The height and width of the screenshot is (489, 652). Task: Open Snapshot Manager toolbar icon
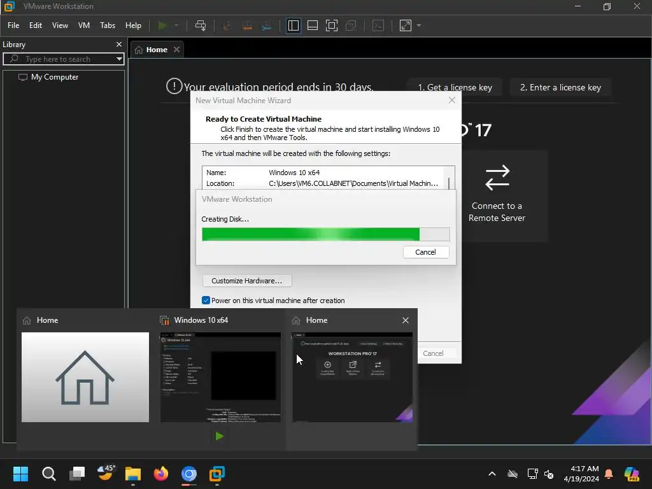coord(267,25)
